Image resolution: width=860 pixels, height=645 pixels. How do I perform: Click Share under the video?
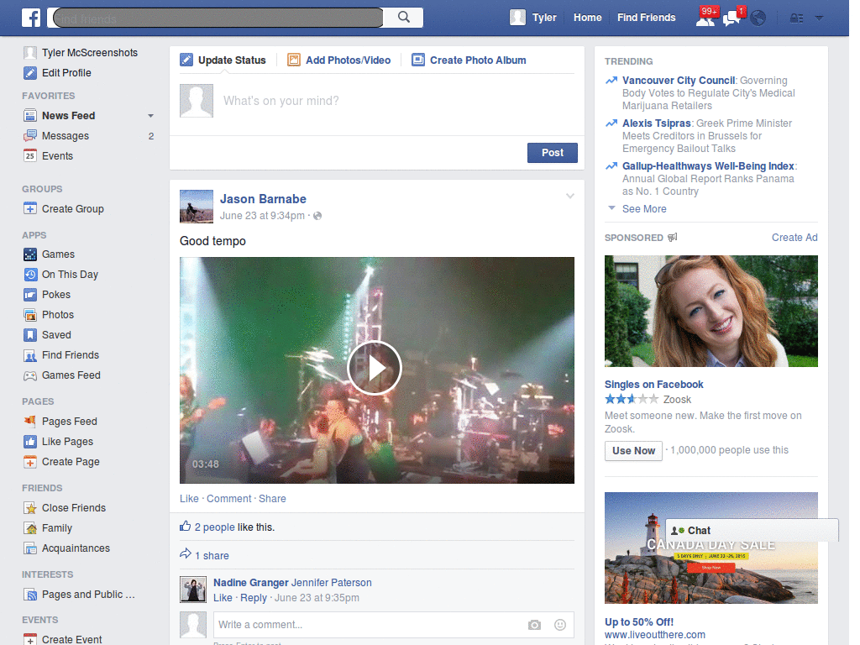[272, 499]
